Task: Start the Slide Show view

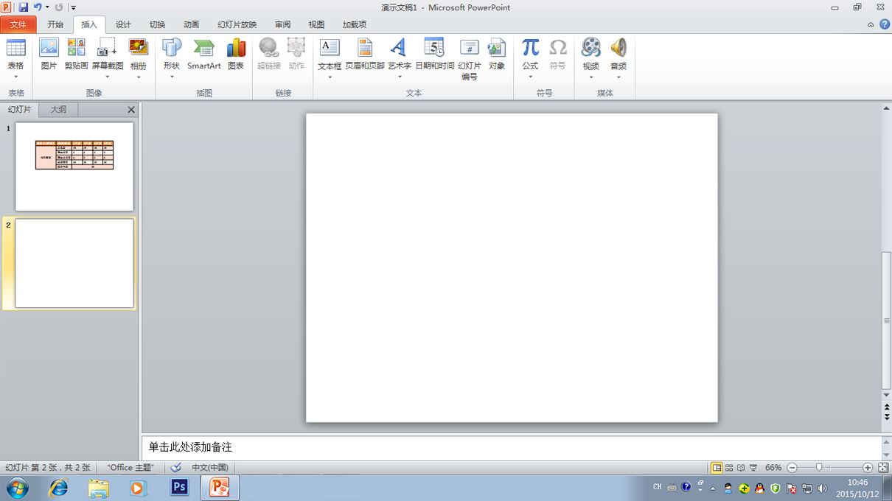Action: click(753, 468)
